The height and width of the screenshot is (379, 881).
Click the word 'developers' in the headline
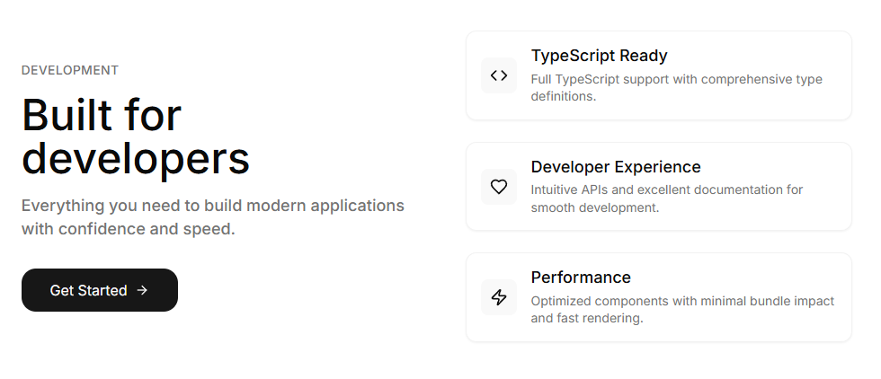[136, 158]
